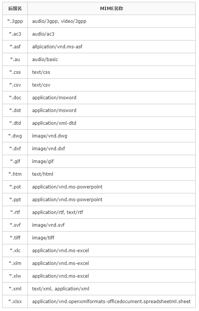Click application/vnd.ms-powerpoint in the *.ppt row
The width and height of the screenshot is (199, 311).
[x=67, y=200]
